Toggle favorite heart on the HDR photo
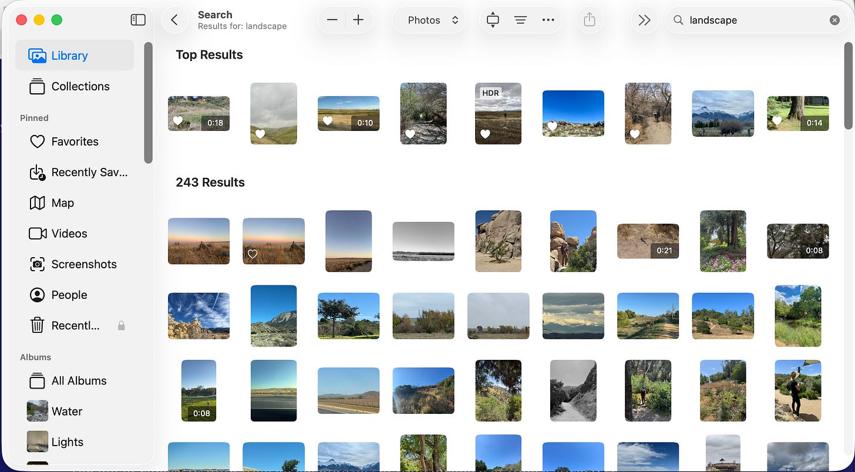 coord(485,134)
